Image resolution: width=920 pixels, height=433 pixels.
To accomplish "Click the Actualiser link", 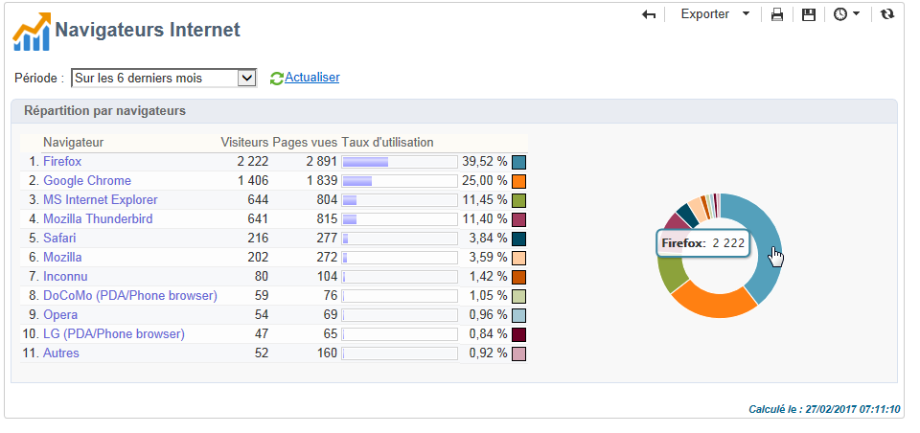I will (312, 78).
